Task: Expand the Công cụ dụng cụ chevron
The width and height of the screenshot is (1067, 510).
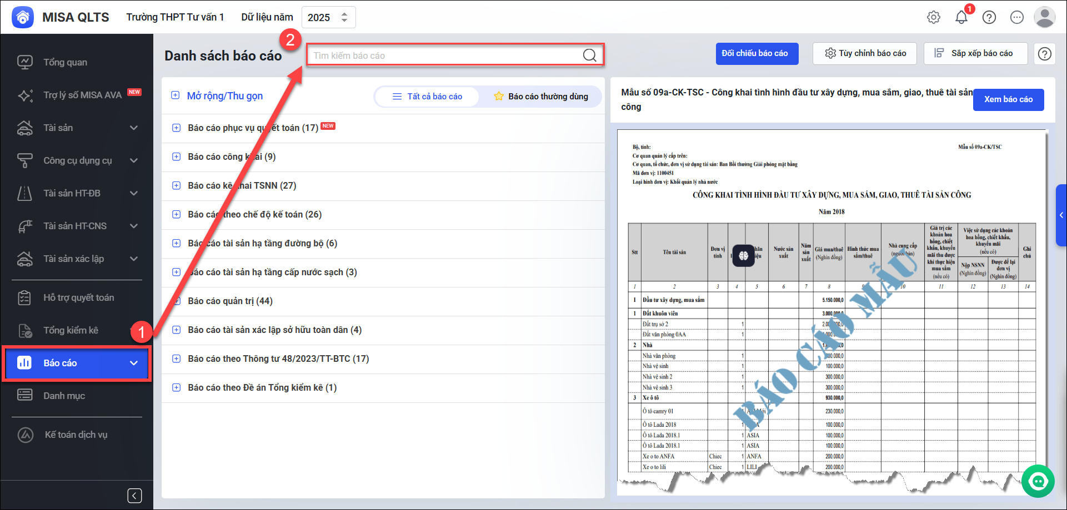Action: tap(134, 160)
